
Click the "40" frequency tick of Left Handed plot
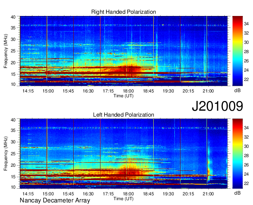tap(13, 120)
